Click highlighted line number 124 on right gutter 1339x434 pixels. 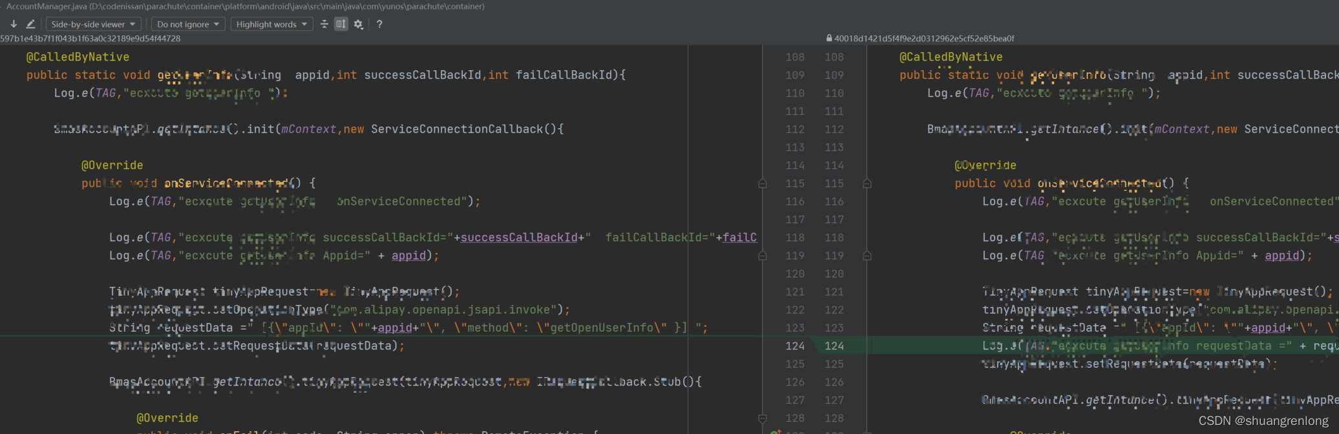tap(834, 346)
